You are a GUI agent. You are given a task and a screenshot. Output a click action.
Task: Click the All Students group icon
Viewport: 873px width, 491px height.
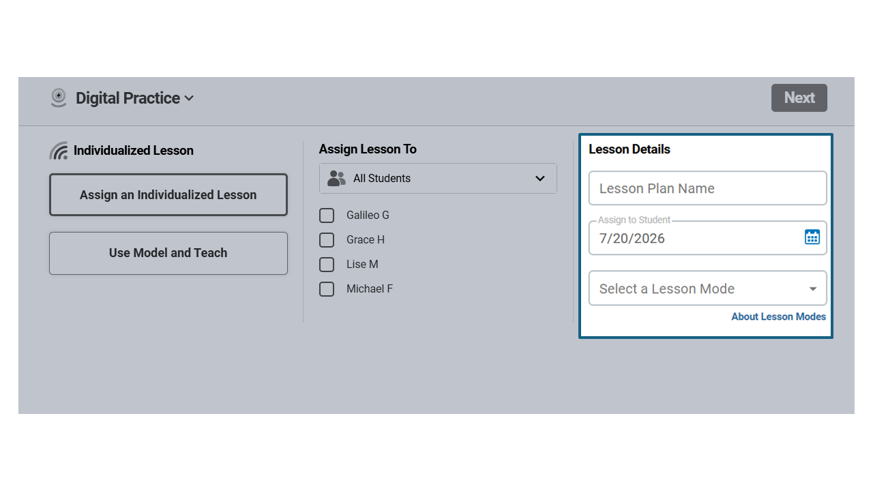tap(336, 178)
